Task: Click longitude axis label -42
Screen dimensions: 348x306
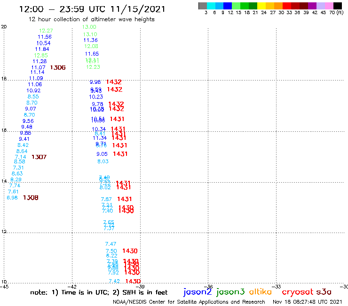Action: (x=72, y=287)
